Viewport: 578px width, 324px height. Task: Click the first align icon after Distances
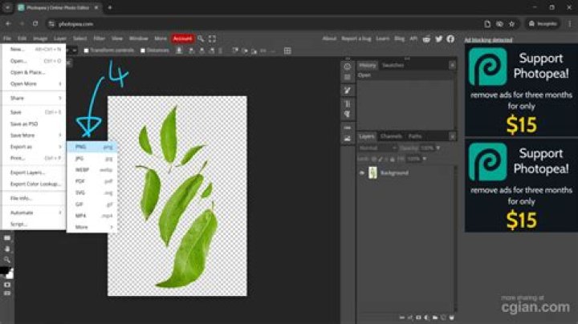[x=179, y=51]
